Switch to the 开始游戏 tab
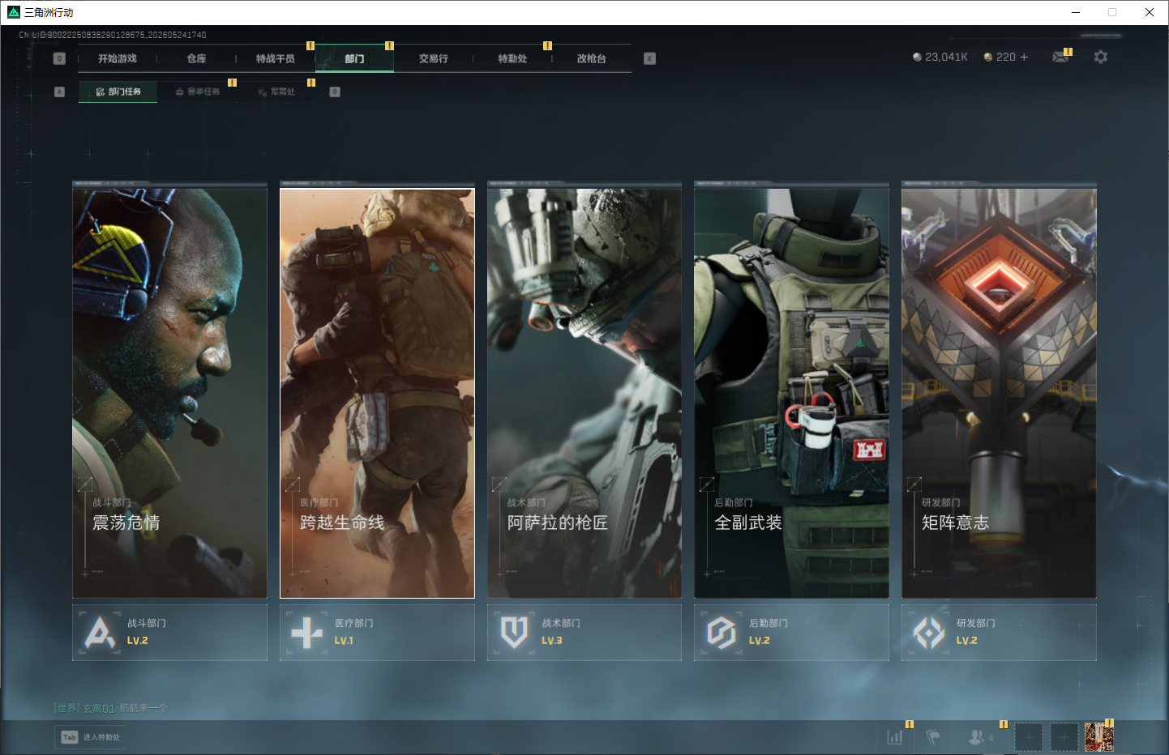The width and height of the screenshot is (1169, 755). [118, 58]
